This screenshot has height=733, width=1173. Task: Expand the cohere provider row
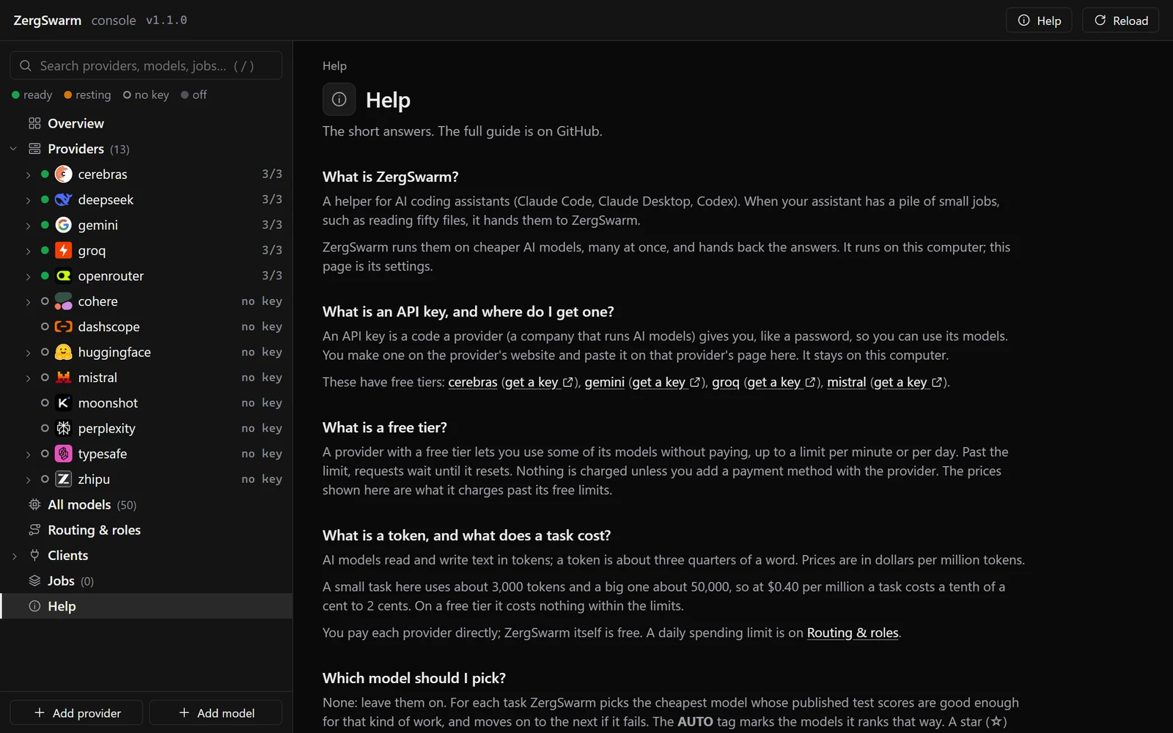[x=28, y=302]
